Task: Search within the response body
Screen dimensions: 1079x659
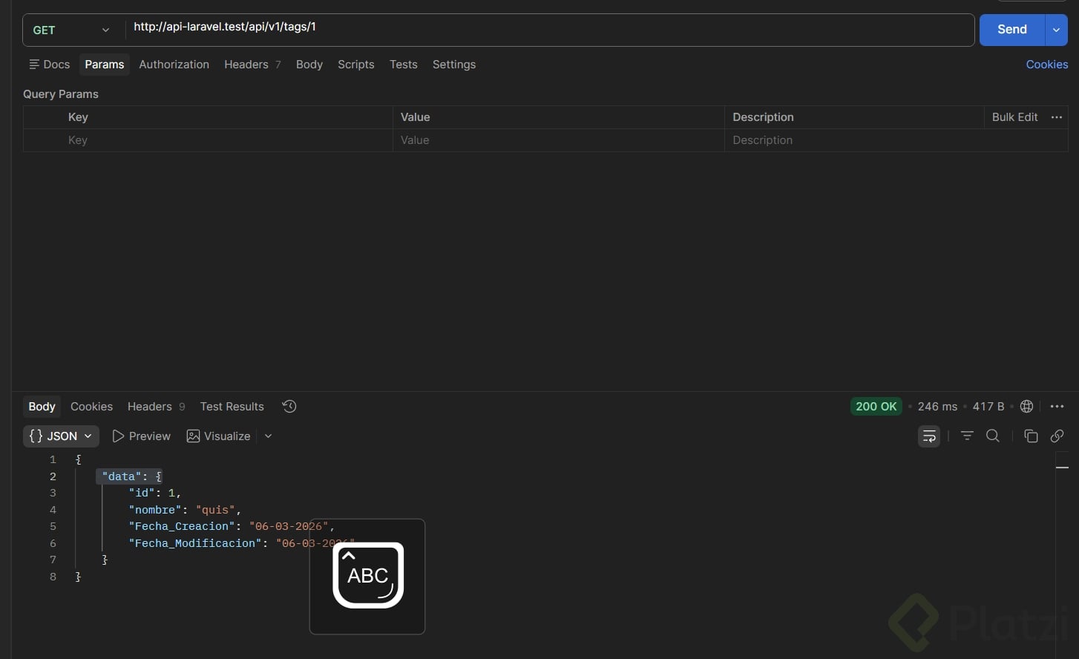Action: [x=993, y=436]
